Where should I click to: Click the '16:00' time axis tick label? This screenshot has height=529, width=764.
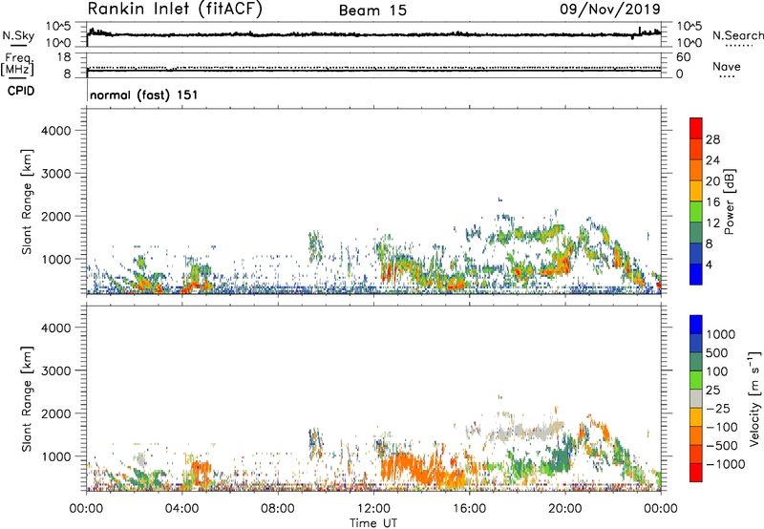click(x=469, y=509)
